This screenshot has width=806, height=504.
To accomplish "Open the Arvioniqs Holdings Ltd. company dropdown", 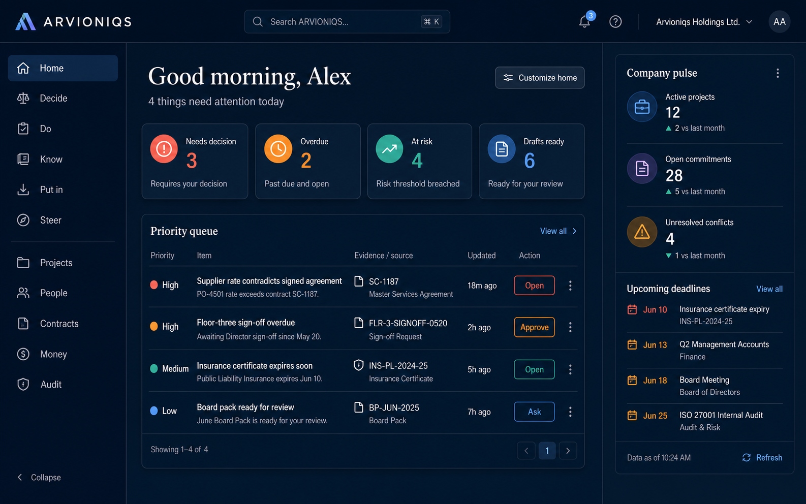I will click(x=704, y=22).
